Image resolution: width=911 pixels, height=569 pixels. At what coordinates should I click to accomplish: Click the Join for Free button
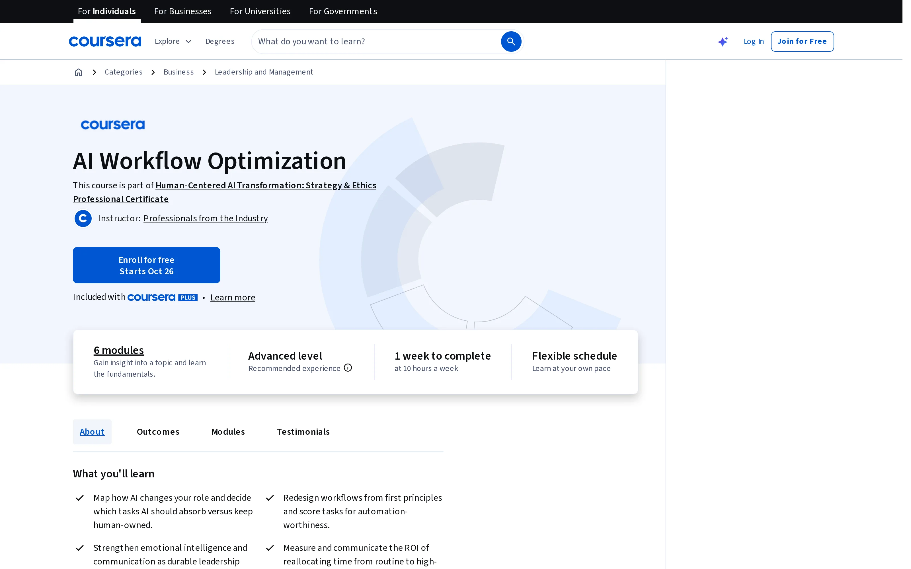click(x=802, y=42)
